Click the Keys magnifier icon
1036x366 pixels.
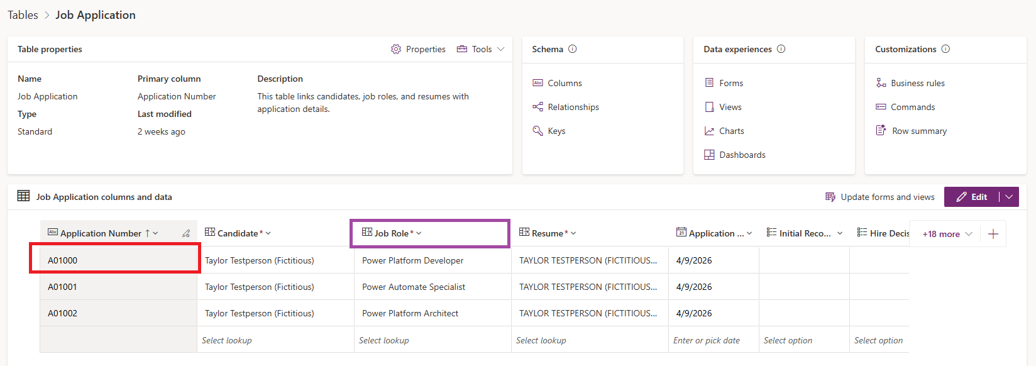click(x=537, y=131)
